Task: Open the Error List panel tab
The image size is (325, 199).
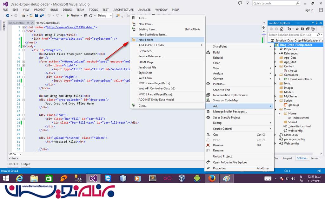Action: coord(13,164)
